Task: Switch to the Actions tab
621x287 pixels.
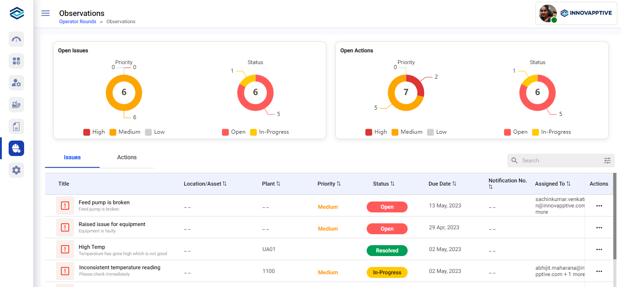Action: click(127, 157)
